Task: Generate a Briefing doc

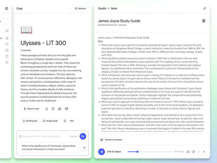Action: (30, 121)
